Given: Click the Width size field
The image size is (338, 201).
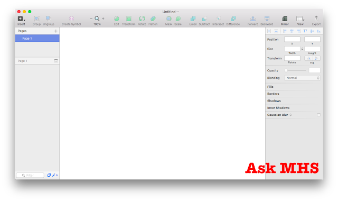Looking at the screenshot, I should 292,49.
